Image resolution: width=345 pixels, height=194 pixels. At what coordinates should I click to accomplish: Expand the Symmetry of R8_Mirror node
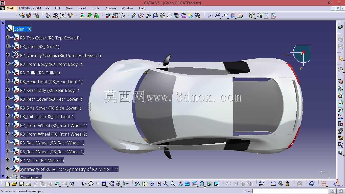(x=8, y=168)
